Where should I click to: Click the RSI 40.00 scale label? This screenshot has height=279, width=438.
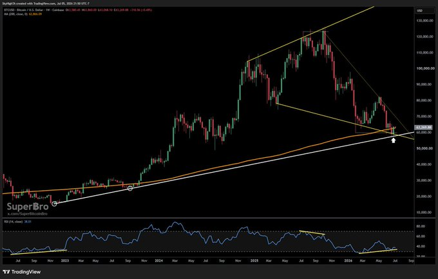(x=421, y=246)
